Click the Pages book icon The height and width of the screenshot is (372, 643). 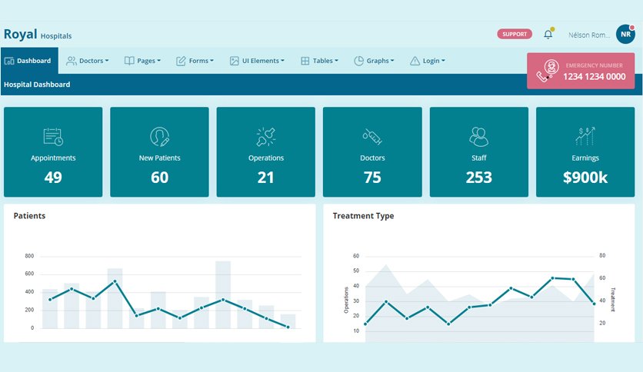(x=129, y=61)
